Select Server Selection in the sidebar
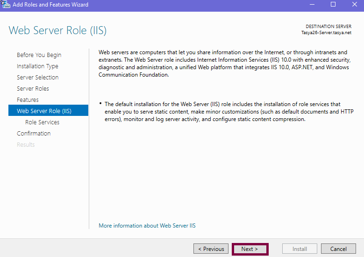Viewport: 364px width, 257px height. point(37,77)
